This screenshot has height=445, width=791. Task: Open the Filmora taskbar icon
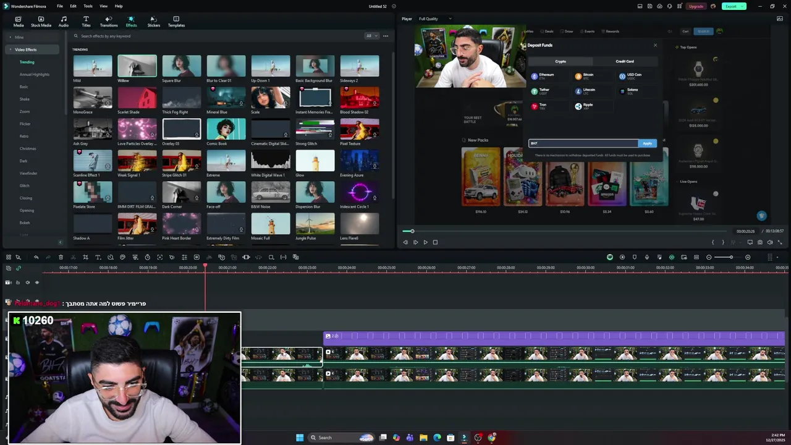click(464, 438)
